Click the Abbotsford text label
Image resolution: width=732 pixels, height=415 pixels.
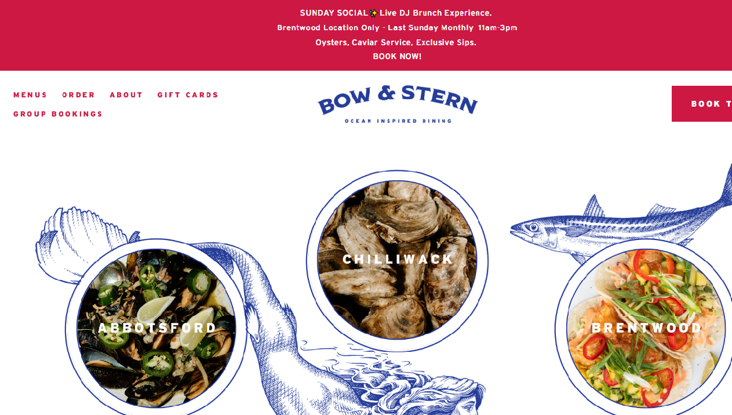(x=157, y=328)
